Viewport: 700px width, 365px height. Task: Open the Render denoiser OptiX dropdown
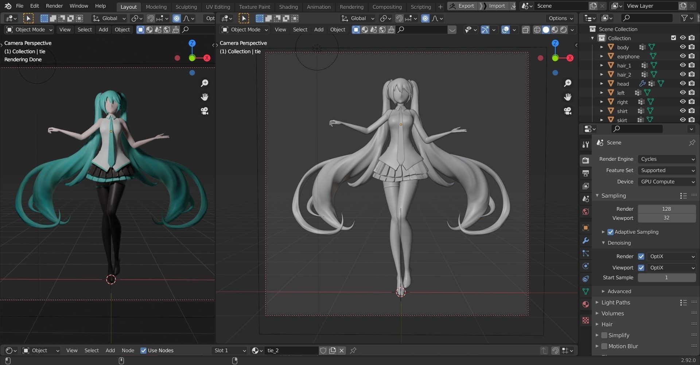point(671,256)
